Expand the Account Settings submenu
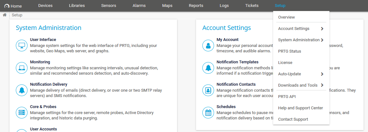The width and height of the screenshot is (368, 132). pos(322,29)
